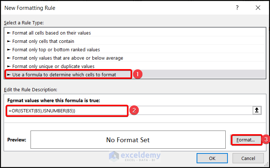Click the "Select a Rule Type" label

click(x=23, y=23)
